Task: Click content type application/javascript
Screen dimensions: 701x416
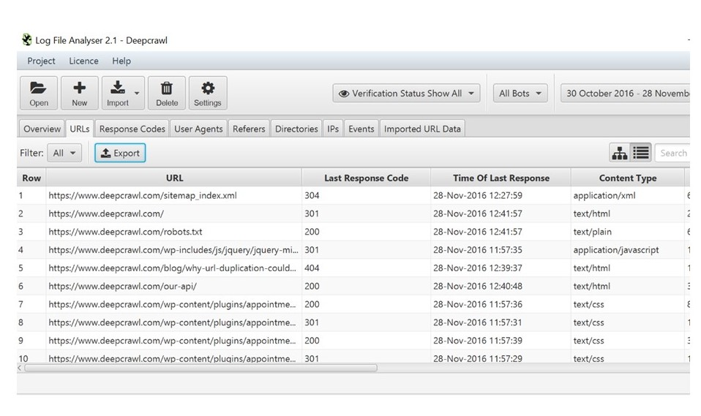Action: click(616, 250)
